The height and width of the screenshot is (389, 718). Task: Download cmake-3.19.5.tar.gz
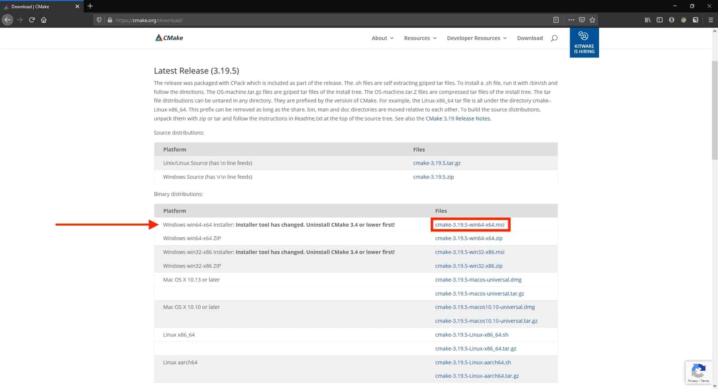437,163
